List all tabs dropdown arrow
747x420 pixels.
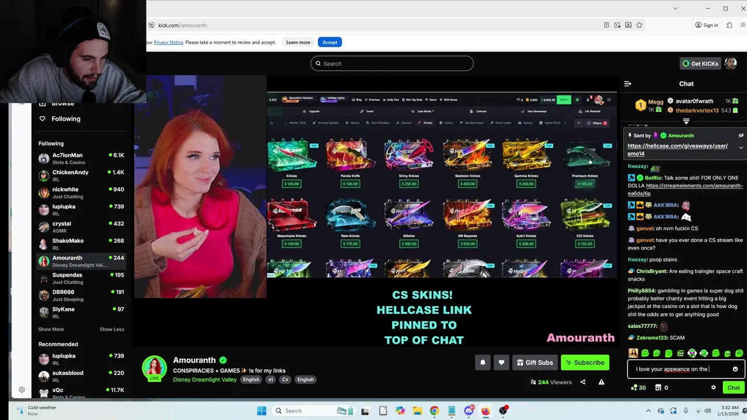click(675, 8)
